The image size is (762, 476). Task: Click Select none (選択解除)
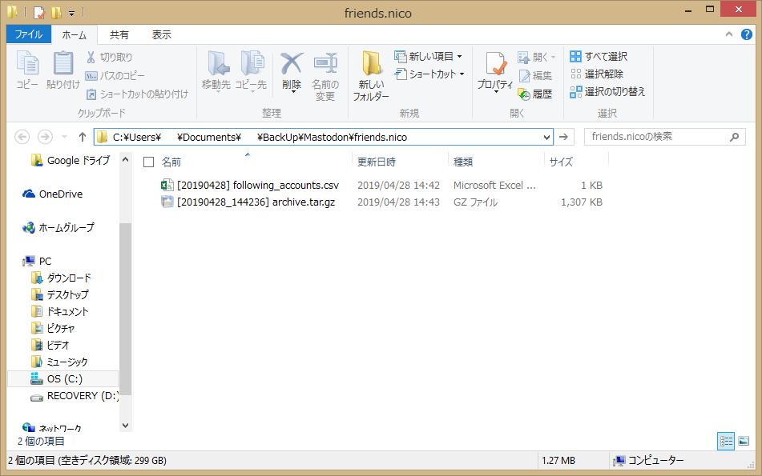point(597,74)
